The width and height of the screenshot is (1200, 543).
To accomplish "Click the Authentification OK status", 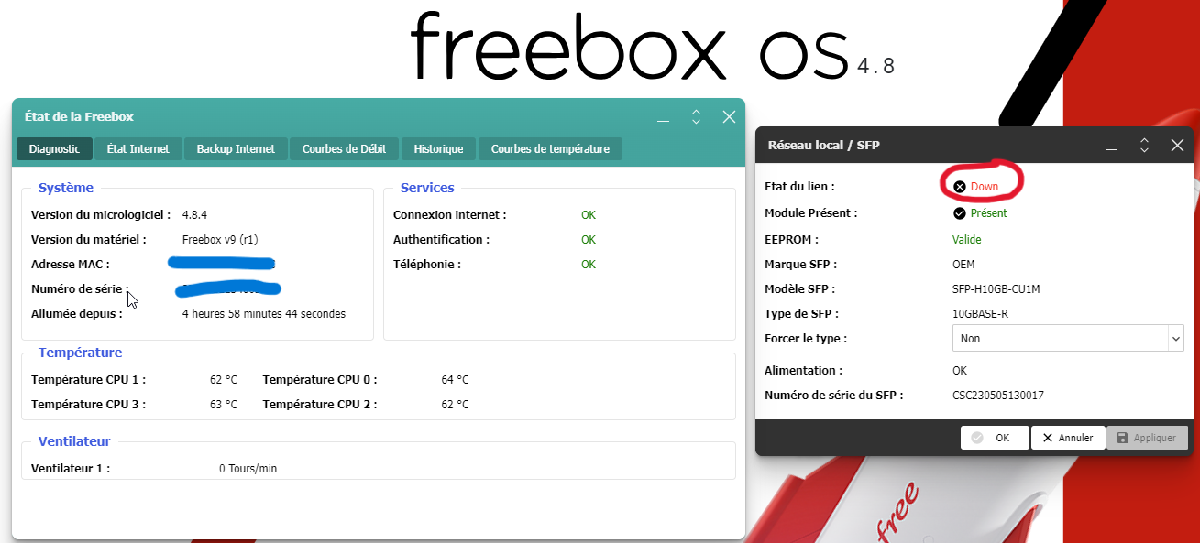I will click(x=589, y=239).
